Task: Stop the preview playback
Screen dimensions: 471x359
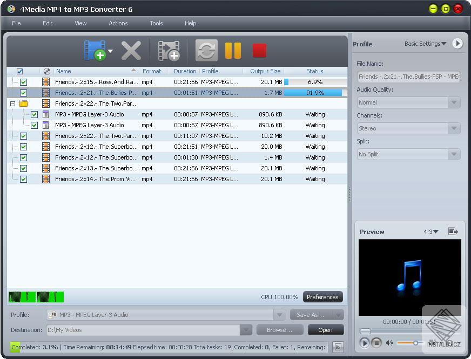Action: coord(376,342)
